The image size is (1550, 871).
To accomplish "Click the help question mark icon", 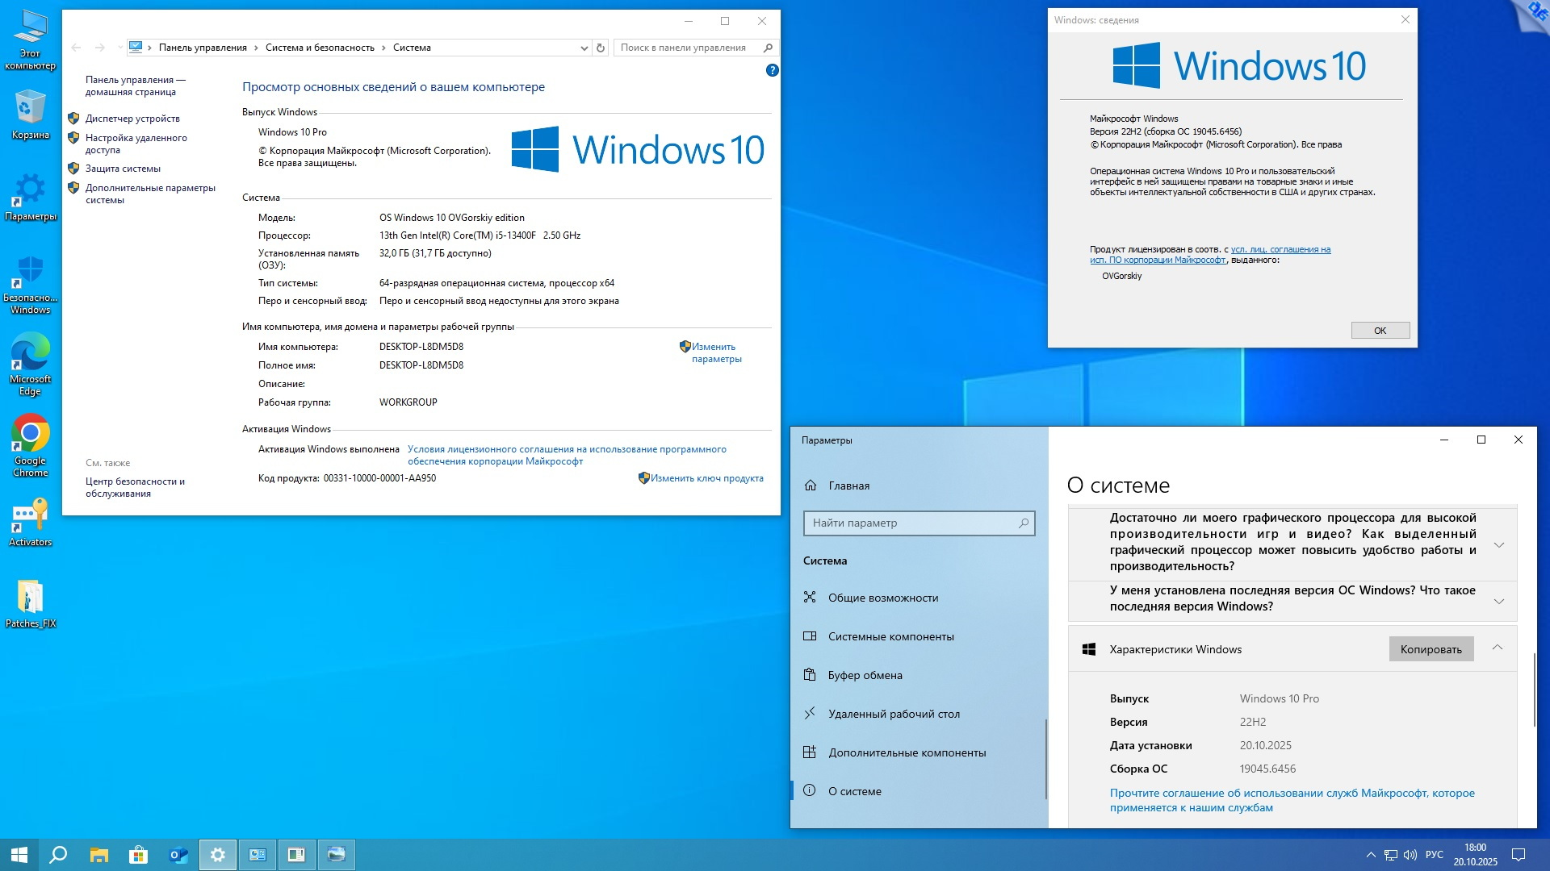I will pos(772,70).
